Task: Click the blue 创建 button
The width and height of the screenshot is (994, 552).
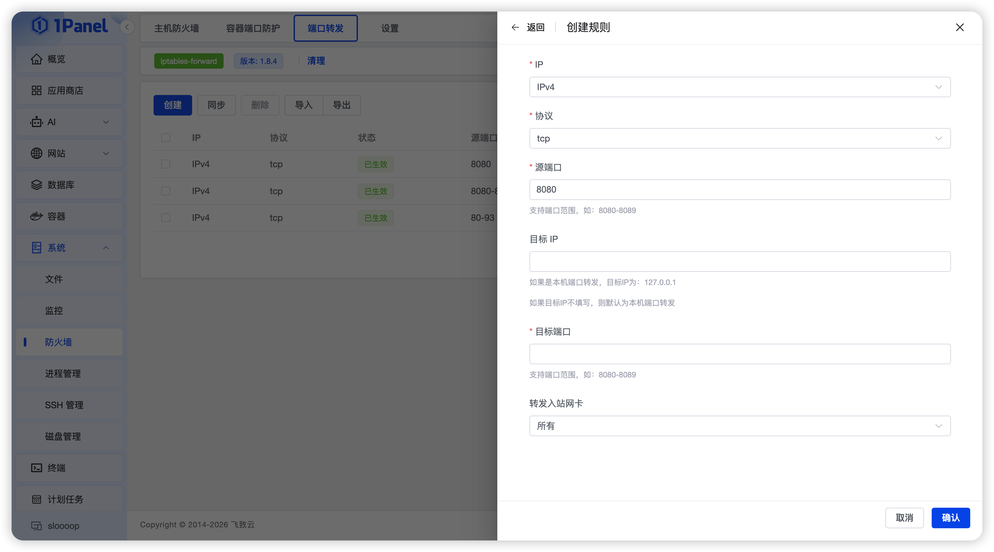Action: pos(173,105)
